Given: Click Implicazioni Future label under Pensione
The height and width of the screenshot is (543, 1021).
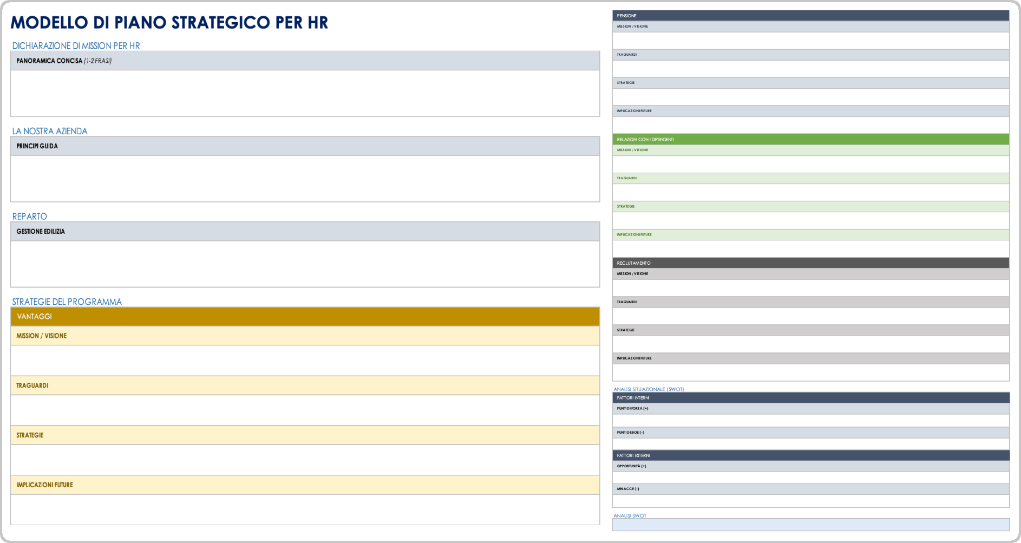Looking at the screenshot, I should point(634,111).
